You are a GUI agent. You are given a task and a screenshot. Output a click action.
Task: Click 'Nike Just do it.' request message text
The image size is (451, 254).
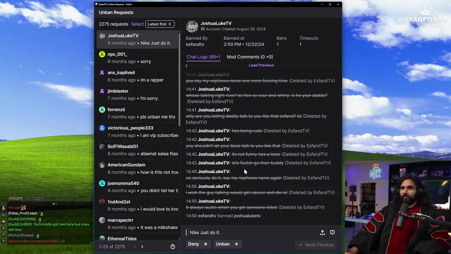pos(205,232)
